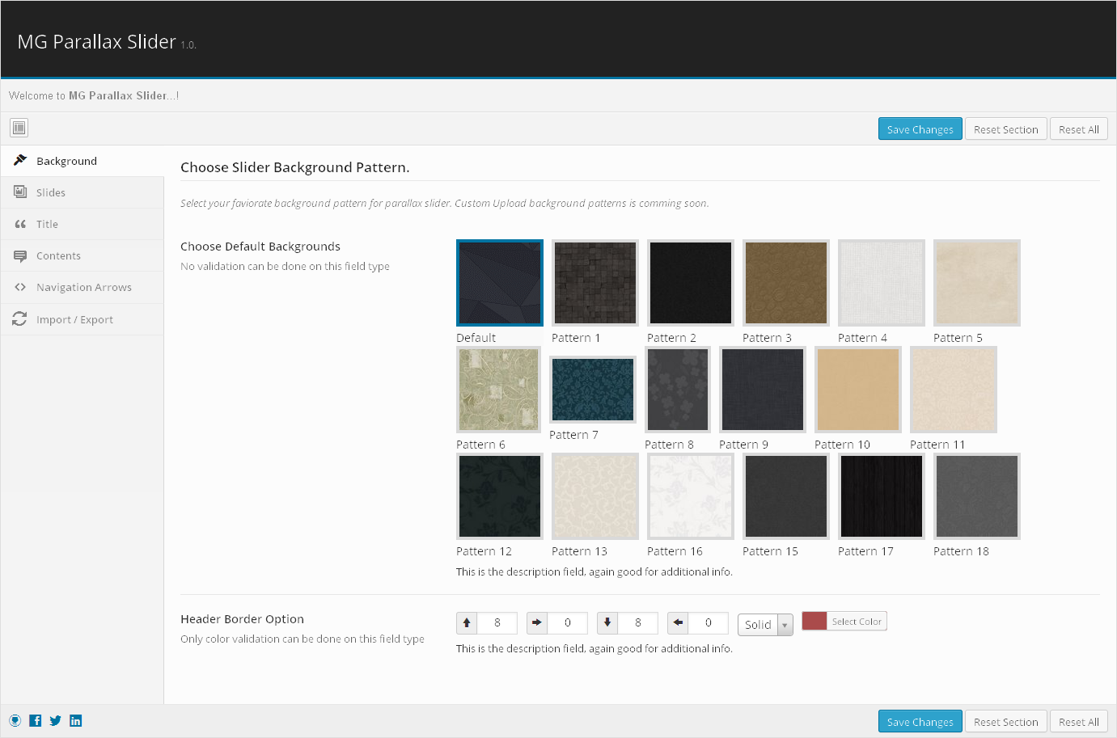Click the top border up-arrow icon
Image resolution: width=1117 pixels, height=738 pixels.
[x=467, y=622]
